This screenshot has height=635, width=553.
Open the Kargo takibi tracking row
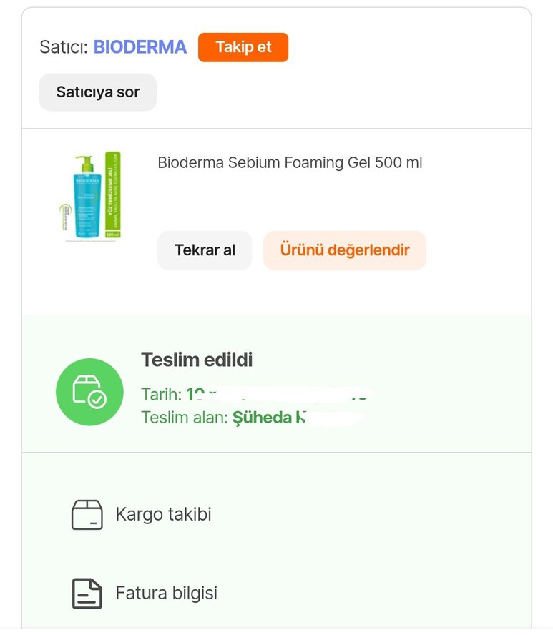pyautogui.click(x=163, y=514)
